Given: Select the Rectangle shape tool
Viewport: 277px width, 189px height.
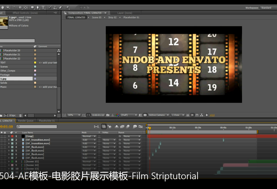Looking at the screenshot, I should point(32,7).
